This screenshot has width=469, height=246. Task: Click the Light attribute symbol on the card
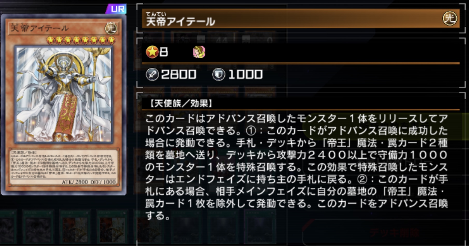click(111, 29)
